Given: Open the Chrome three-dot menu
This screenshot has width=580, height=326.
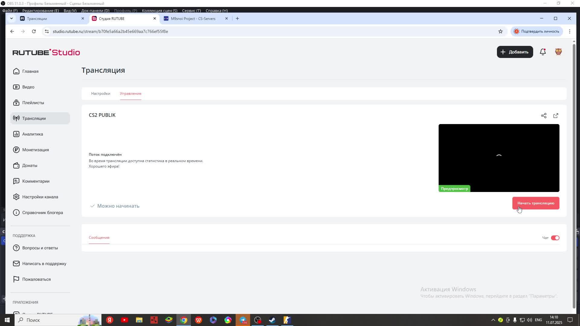Looking at the screenshot, I should [570, 31].
